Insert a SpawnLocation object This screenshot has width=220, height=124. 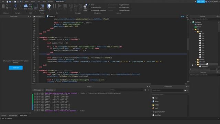pos(159,112)
